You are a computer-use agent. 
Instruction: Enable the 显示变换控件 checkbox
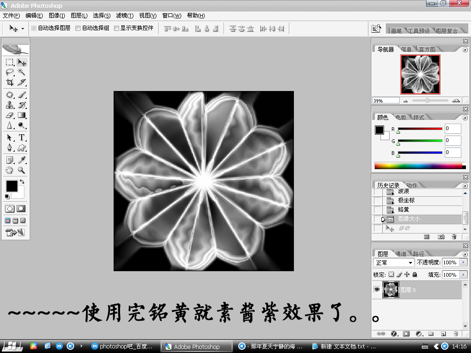click(x=116, y=28)
